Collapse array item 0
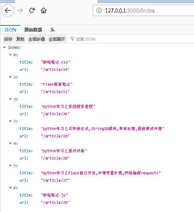This screenshot has height=212, width=194. tap(10, 55)
